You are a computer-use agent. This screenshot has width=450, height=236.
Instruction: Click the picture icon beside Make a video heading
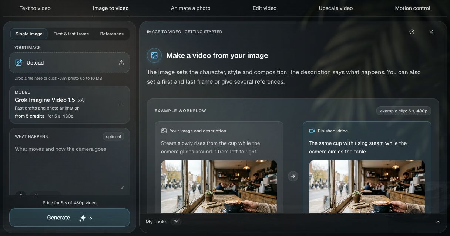click(154, 55)
